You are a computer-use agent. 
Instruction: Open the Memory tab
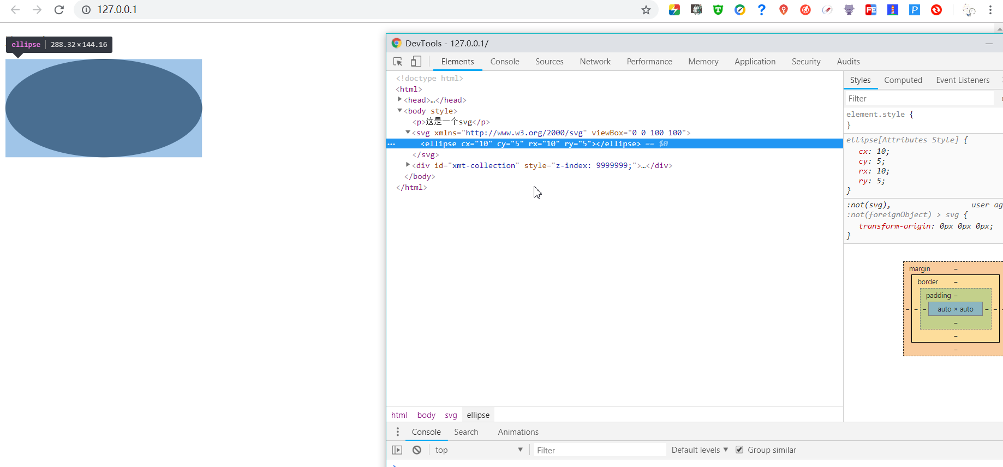703,62
